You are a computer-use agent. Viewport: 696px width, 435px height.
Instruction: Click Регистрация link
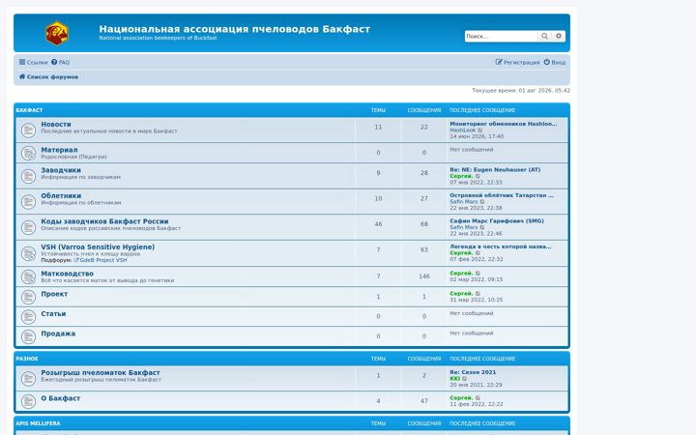517,62
